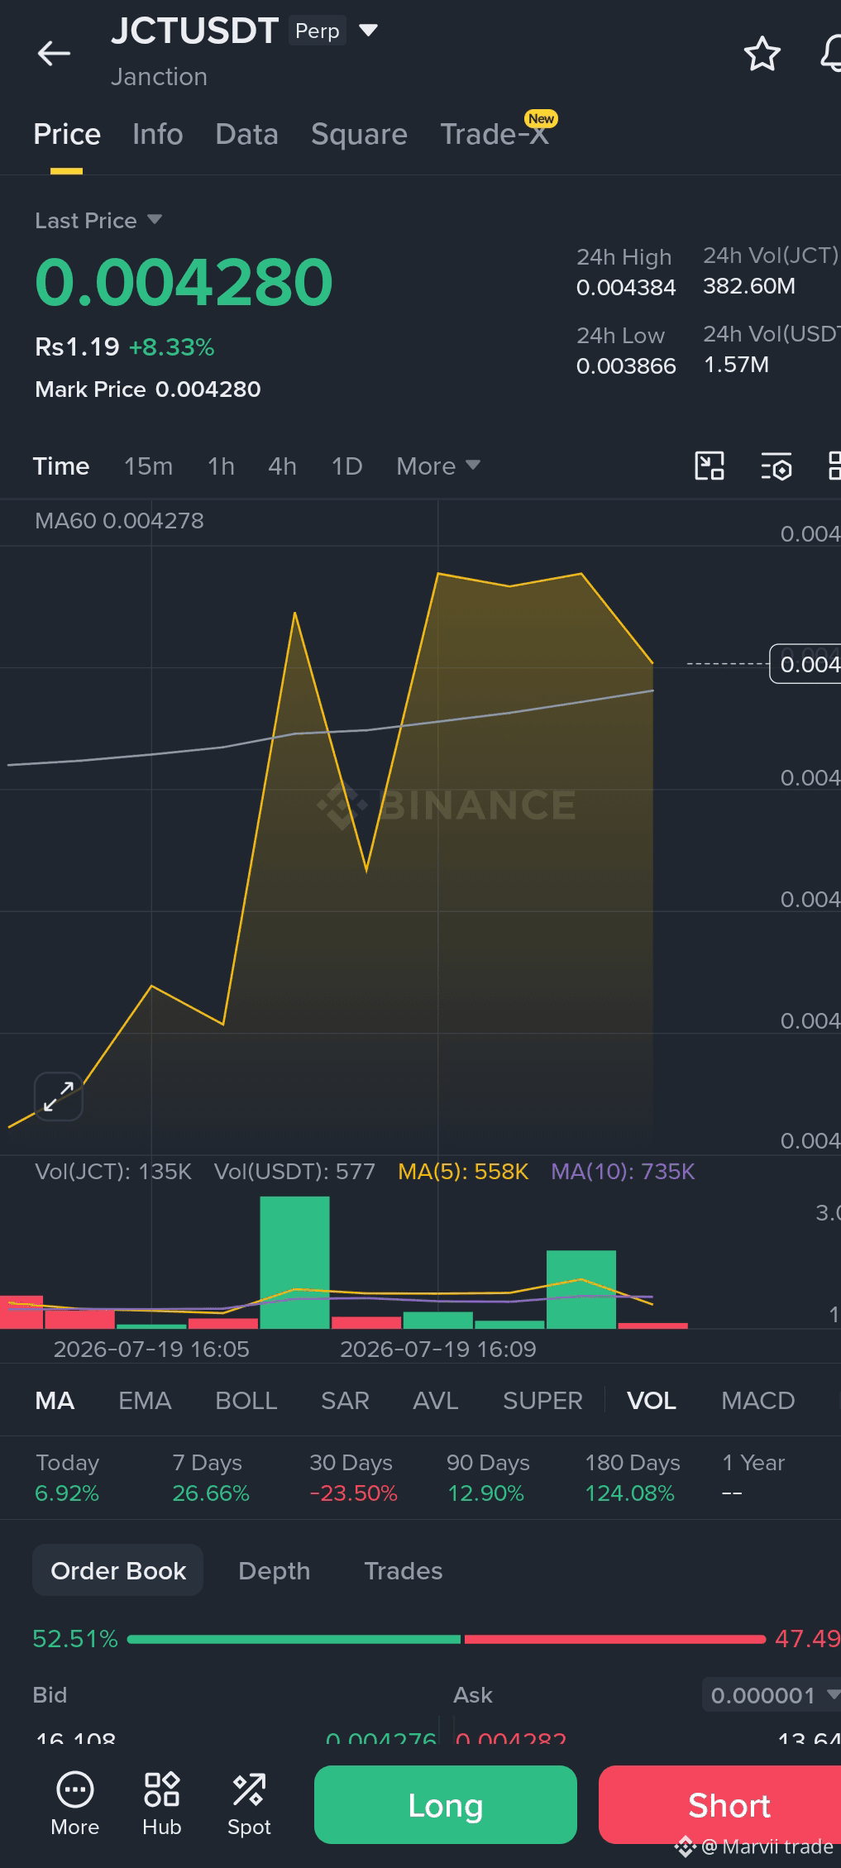Expand the More intervals dropdown

(438, 466)
